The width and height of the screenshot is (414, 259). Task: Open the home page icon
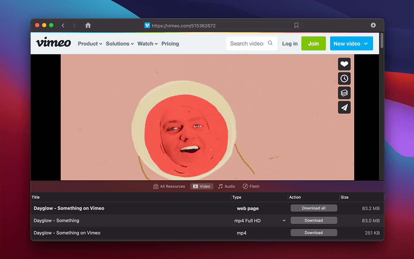(x=88, y=25)
